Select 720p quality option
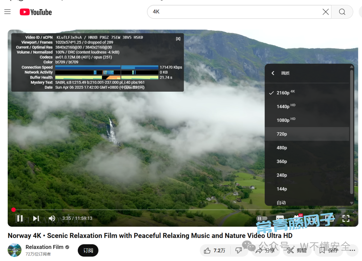The image size is (362, 261). (x=282, y=134)
